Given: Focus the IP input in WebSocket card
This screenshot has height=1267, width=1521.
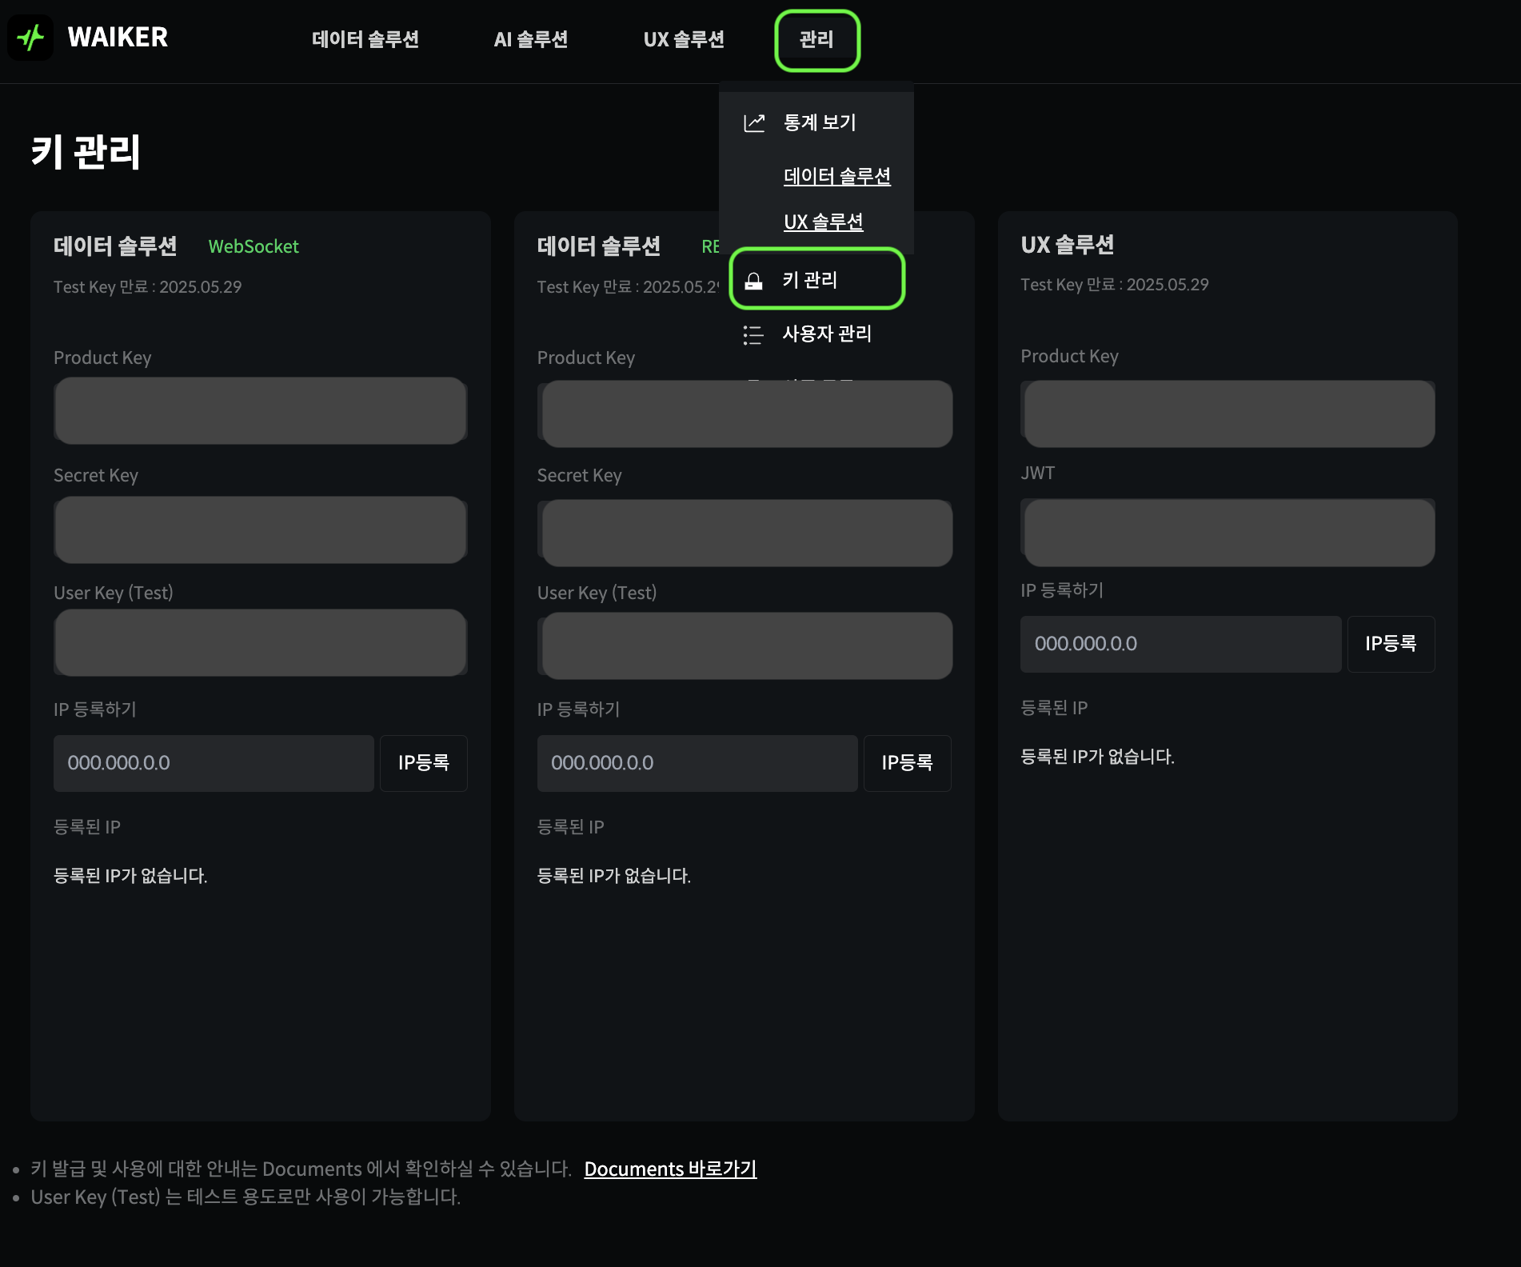Looking at the screenshot, I should click(214, 763).
